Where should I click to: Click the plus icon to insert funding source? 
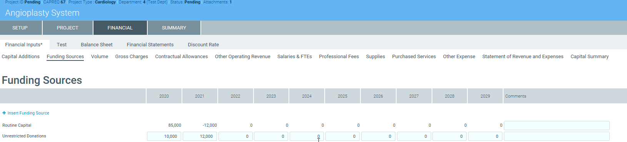(x=4, y=113)
